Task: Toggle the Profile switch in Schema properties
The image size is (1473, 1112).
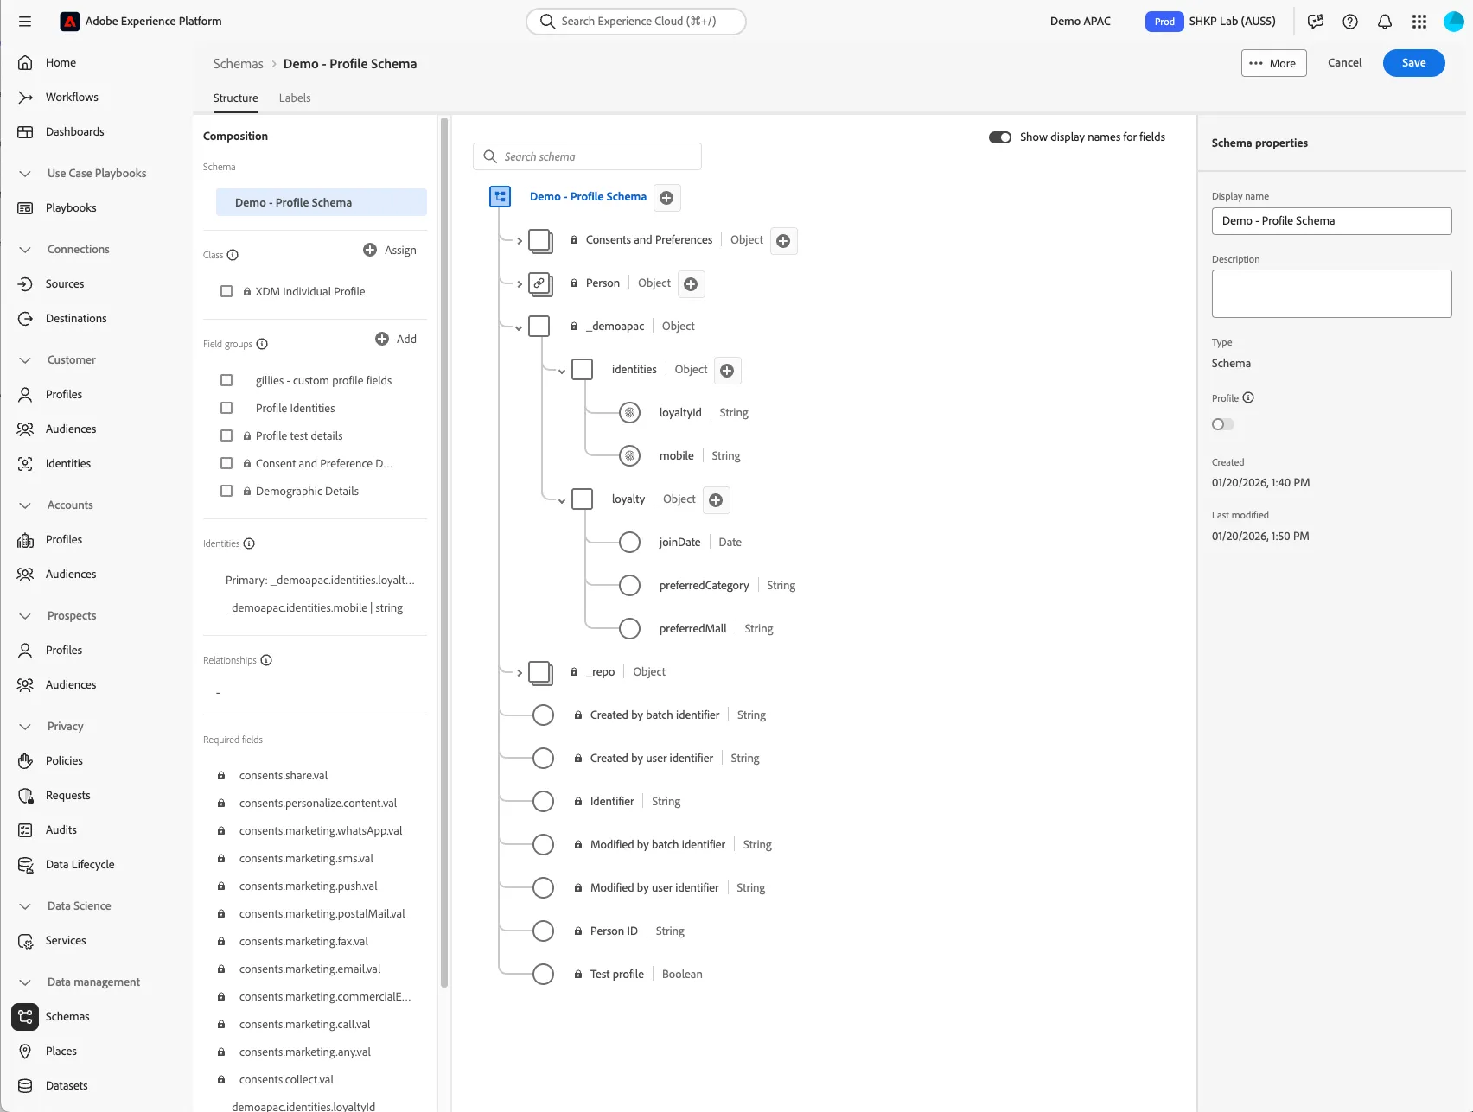Action: point(1223,424)
